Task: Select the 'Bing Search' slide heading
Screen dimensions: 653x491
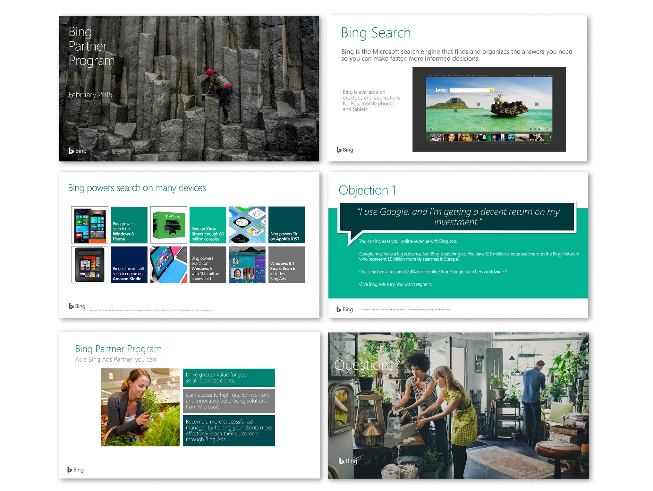Action: coord(376,33)
